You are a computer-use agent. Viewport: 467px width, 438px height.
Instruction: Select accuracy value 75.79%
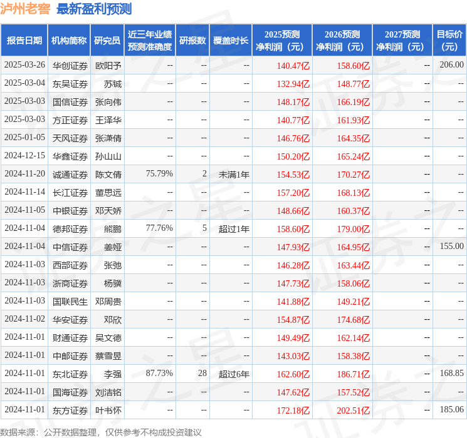tap(159, 174)
